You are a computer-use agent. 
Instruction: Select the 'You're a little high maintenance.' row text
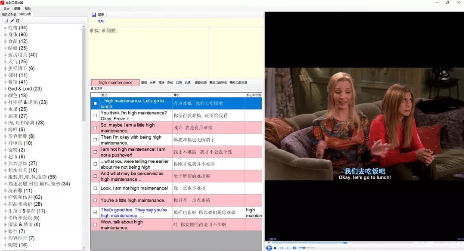click(x=133, y=200)
